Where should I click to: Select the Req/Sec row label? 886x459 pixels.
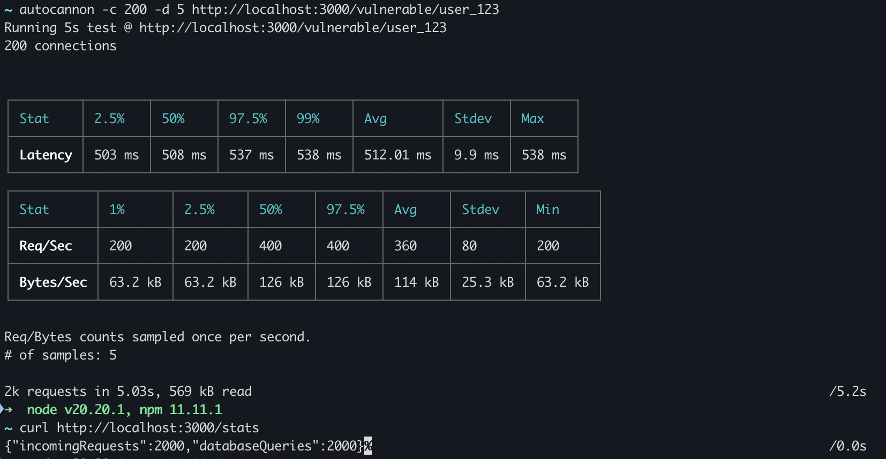pos(46,246)
